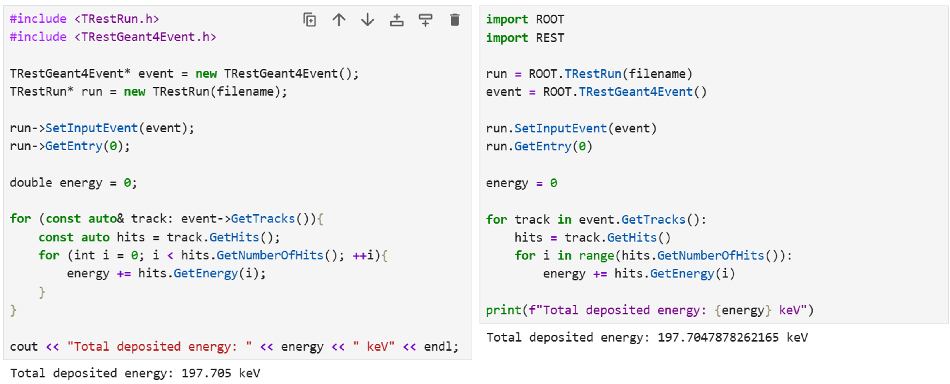Viewport: 950px width, 384px height.
Task: Insert a cell above icon
Action: pyautogui.click(x=397, y=20)
